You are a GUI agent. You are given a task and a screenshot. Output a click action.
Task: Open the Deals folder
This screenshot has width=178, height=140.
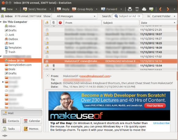coord(10,69)
